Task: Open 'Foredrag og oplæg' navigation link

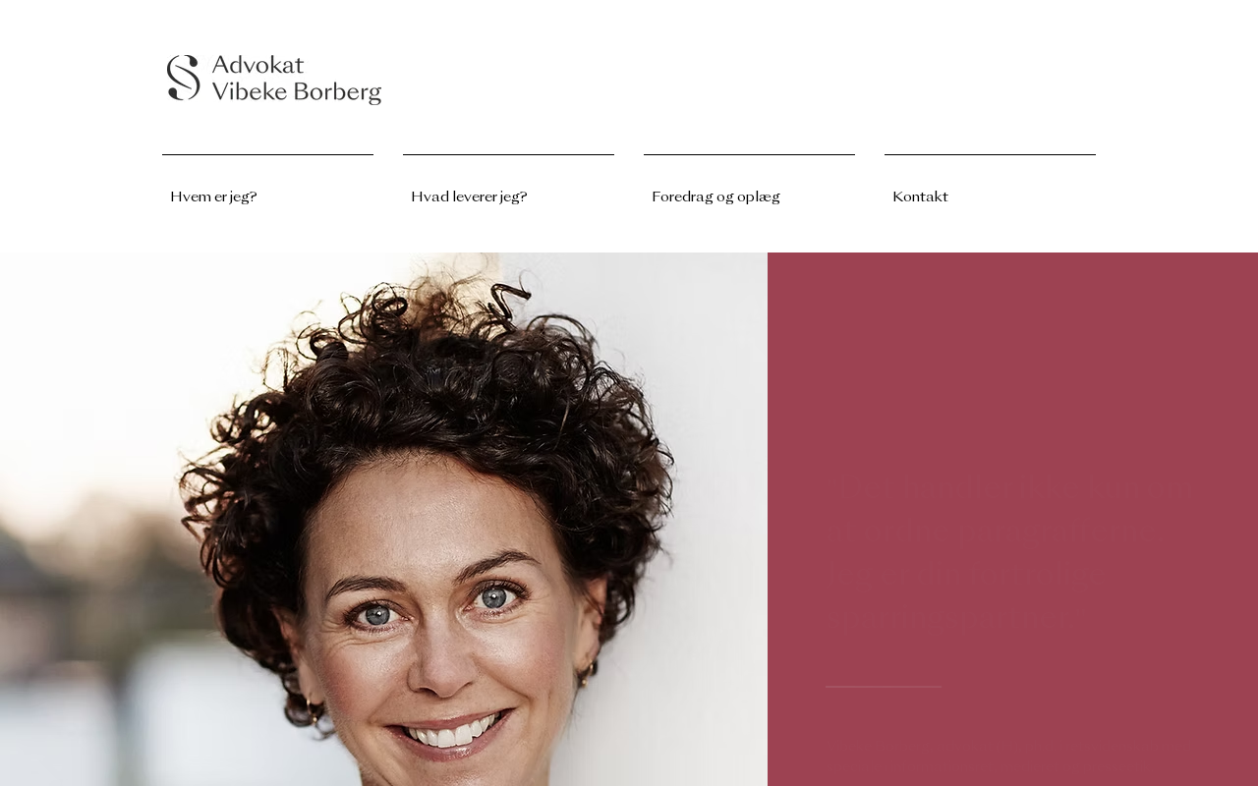Action: (715, 196)
